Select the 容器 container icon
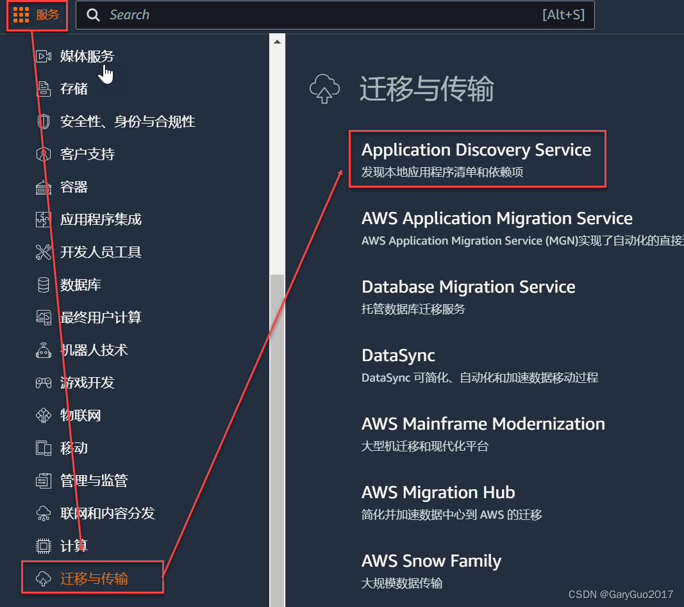The width and height of the screenshot is (684, 607). coord(43,186)
